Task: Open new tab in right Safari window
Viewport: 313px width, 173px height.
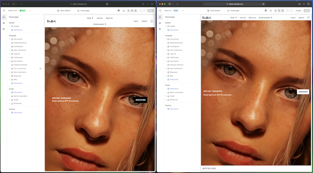Action: [304, 4]
